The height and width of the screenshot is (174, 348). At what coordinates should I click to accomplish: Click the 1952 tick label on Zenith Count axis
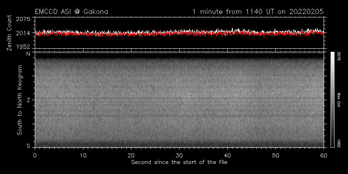coord(23,47)
